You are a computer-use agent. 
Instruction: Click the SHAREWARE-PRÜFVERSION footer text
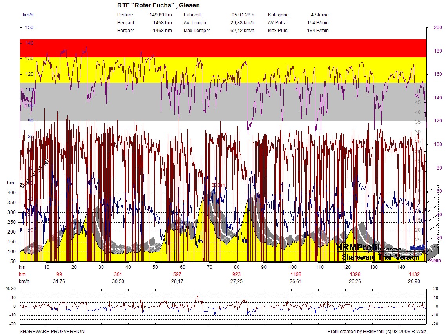coord(52,332)
